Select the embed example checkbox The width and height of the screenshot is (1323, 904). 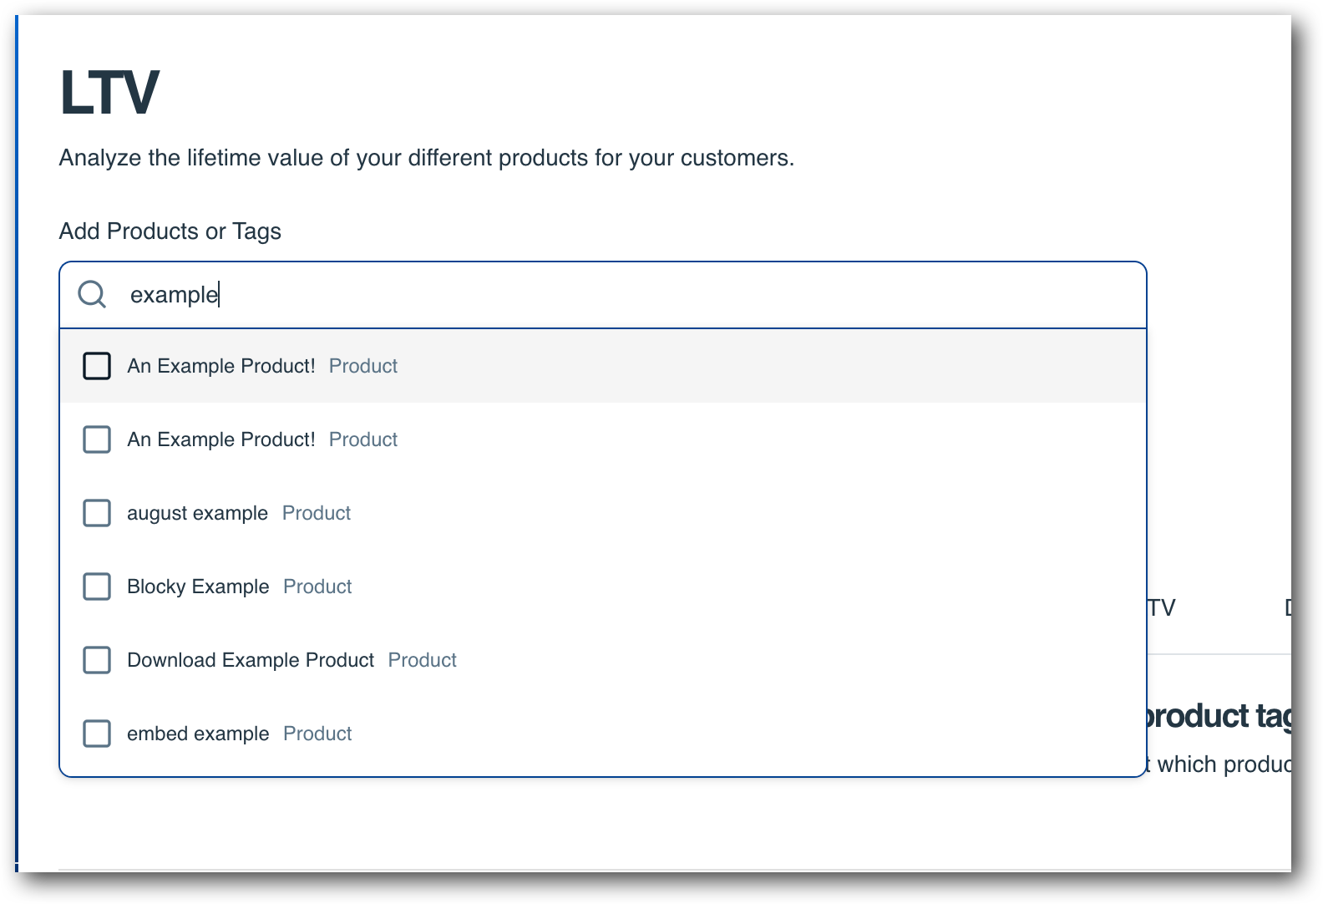click(97, 734)
